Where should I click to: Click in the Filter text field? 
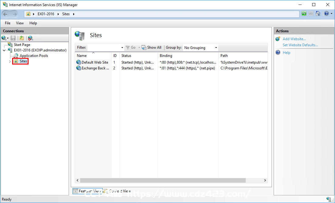[104, 47]
